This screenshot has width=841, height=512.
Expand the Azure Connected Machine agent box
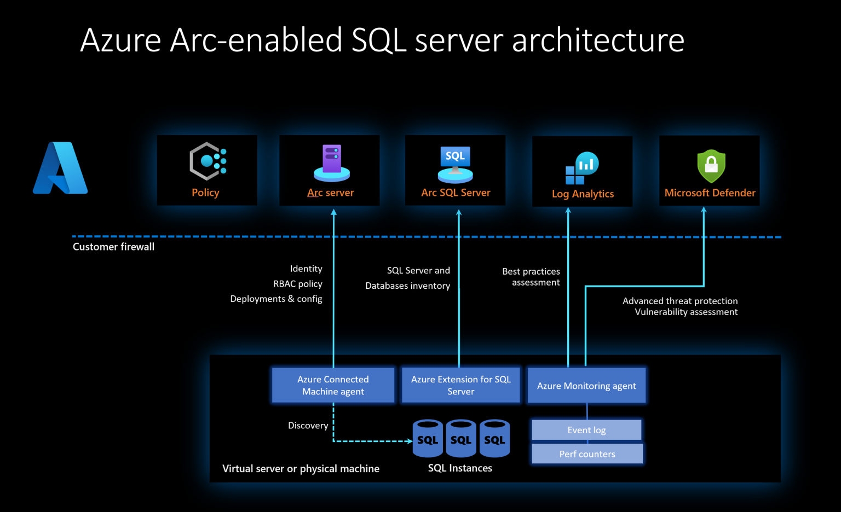point(332,385)
